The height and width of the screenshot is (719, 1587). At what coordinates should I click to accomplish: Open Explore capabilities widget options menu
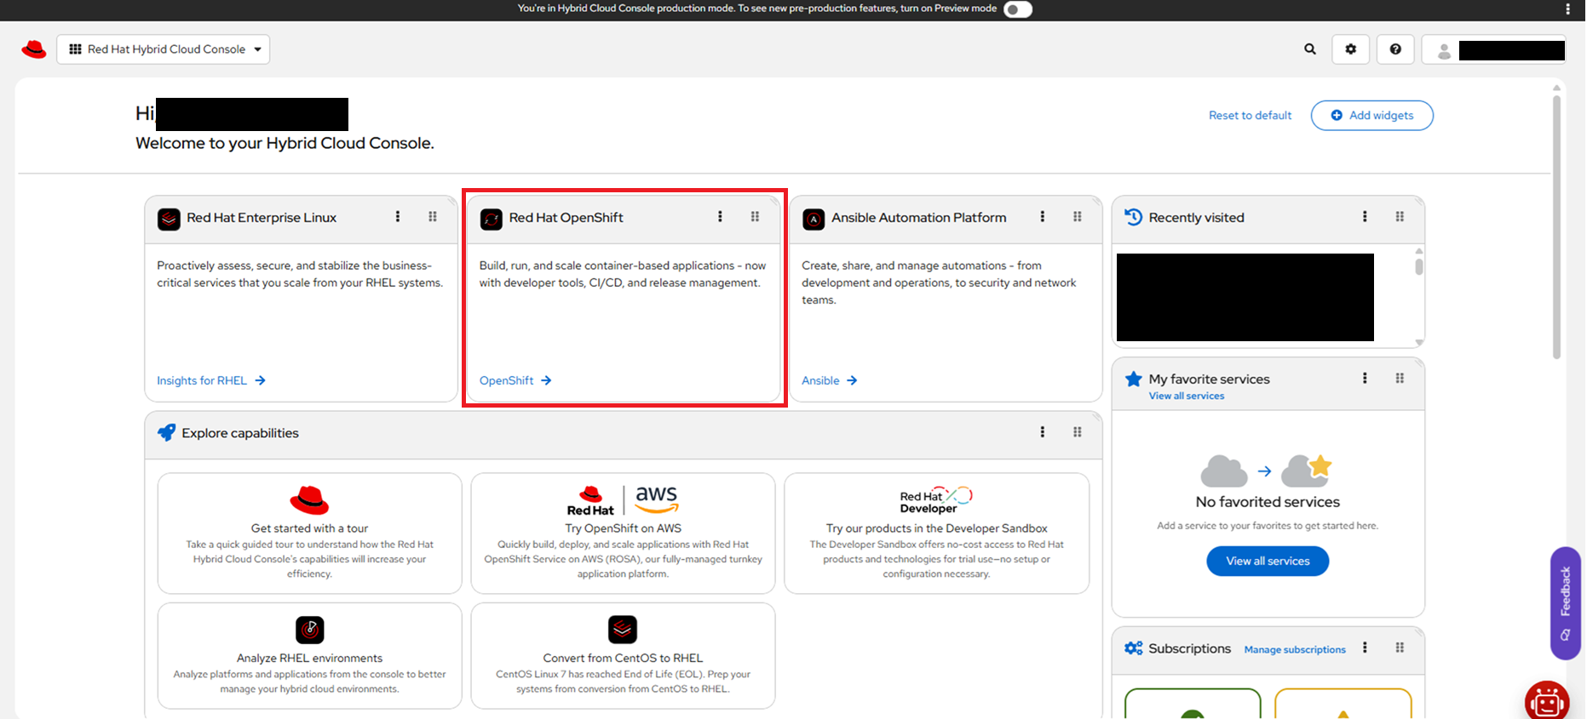click(1043, 432)
